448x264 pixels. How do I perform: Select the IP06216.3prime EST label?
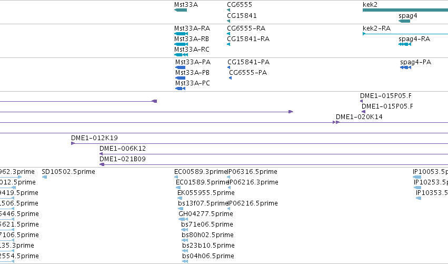(x=253, y=182)
